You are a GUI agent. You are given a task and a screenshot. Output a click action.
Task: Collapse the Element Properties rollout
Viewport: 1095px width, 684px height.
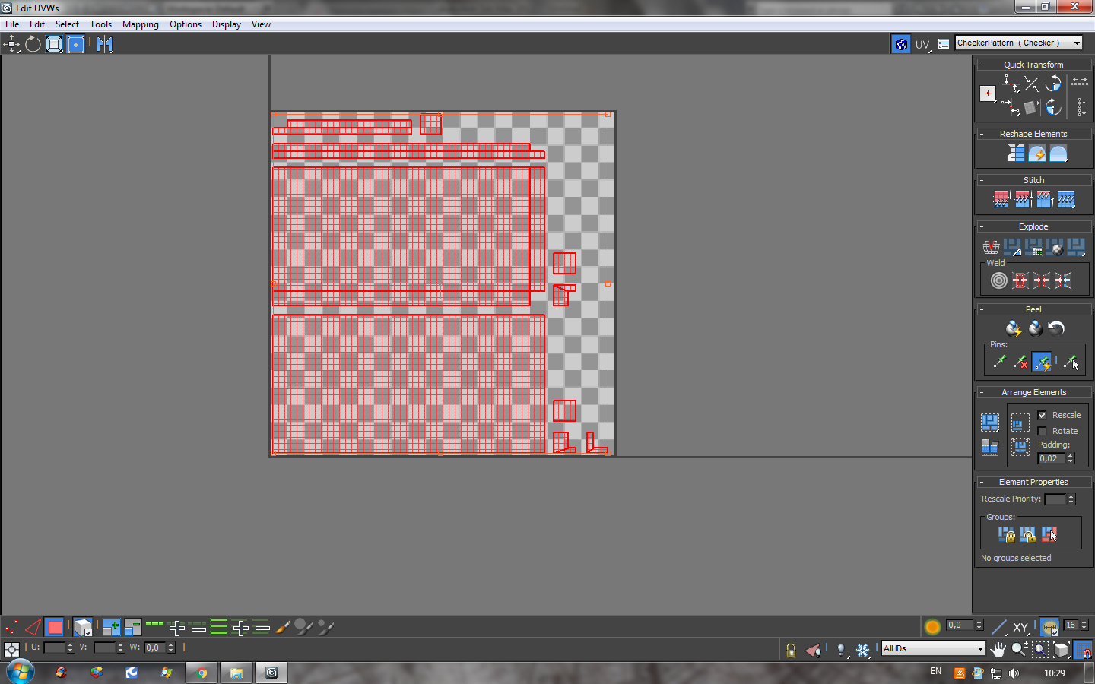point(982,482)
